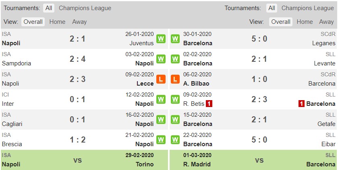Filter right panel by Champions League
The height and width of the screenshot is (170, 338).
(x=308, y=8)
